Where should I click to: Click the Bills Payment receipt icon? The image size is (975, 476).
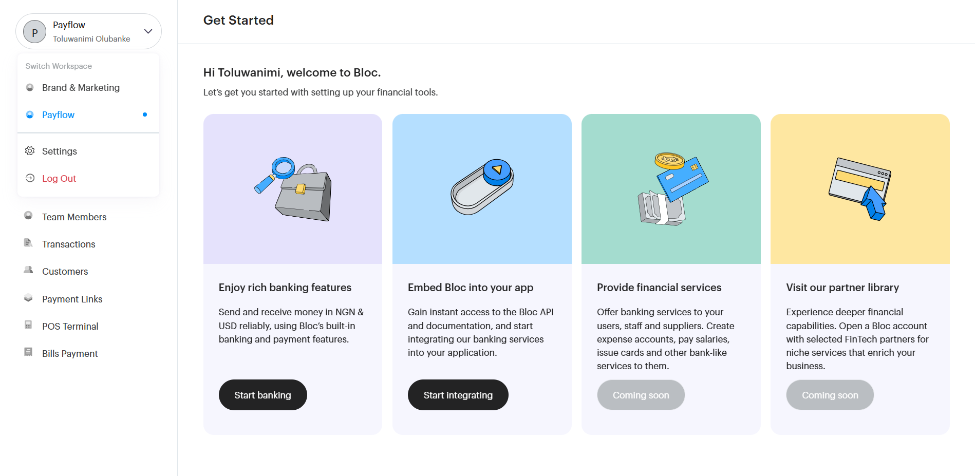coord(28,352)
